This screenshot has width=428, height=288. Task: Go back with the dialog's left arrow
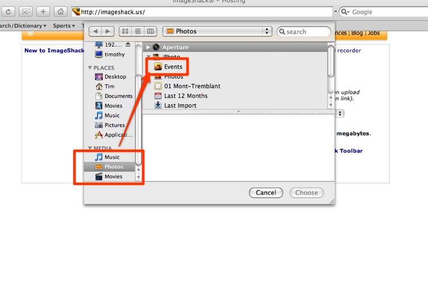tap(95, 31)
